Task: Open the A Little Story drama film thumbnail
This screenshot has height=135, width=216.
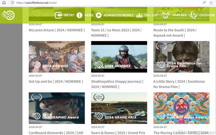Action: click(181, 57)
